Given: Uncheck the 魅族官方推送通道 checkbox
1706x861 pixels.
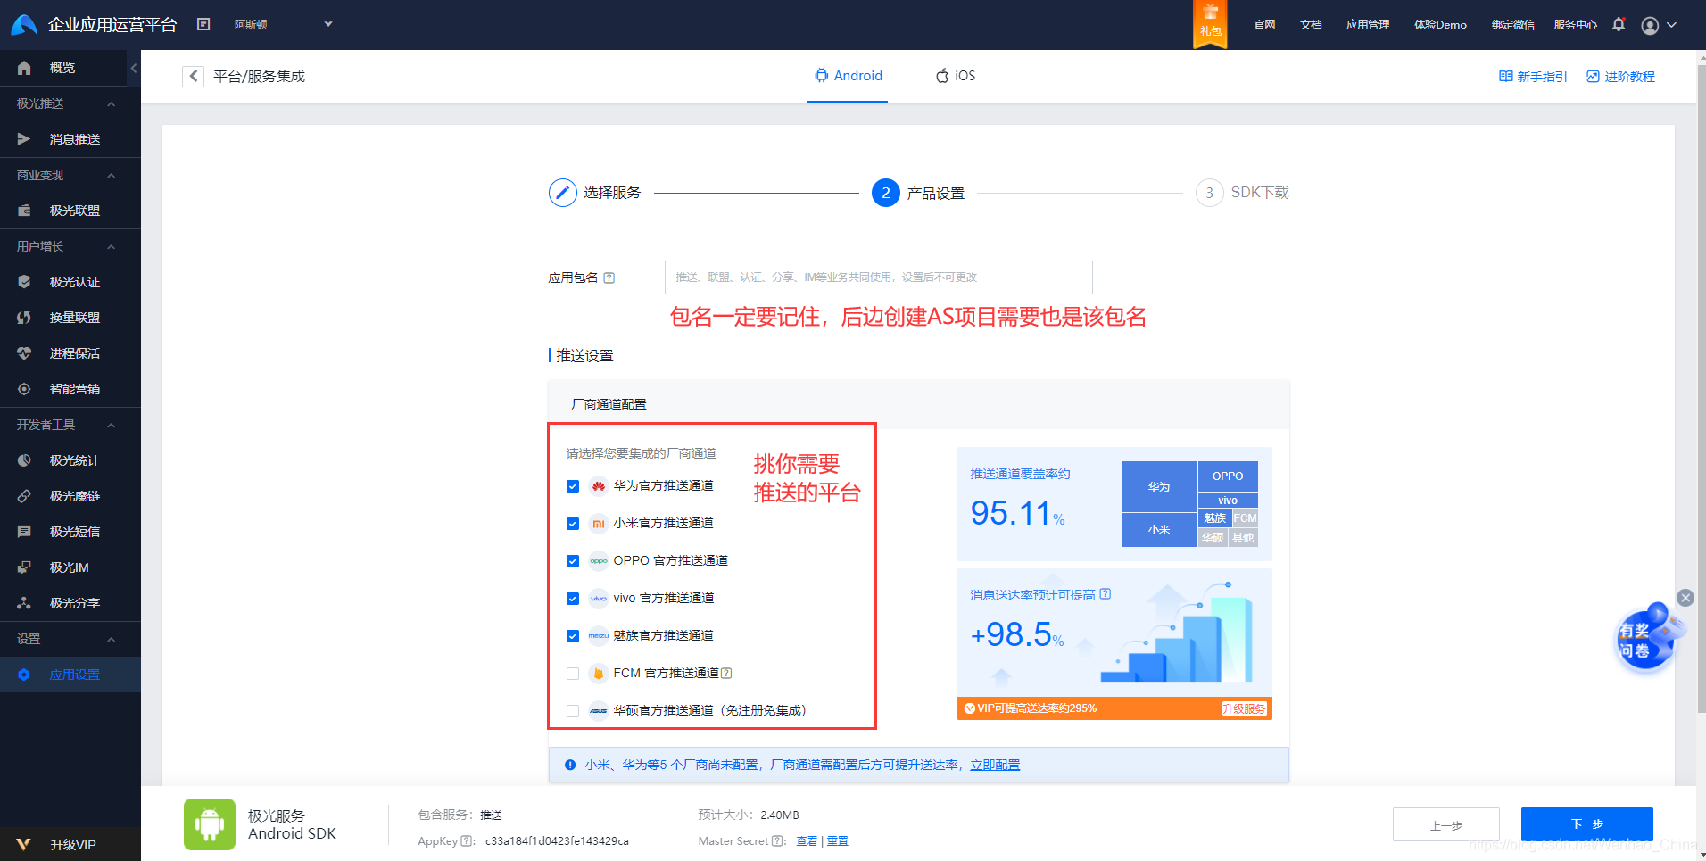Looking at the screenshot, I should (573, 636).
